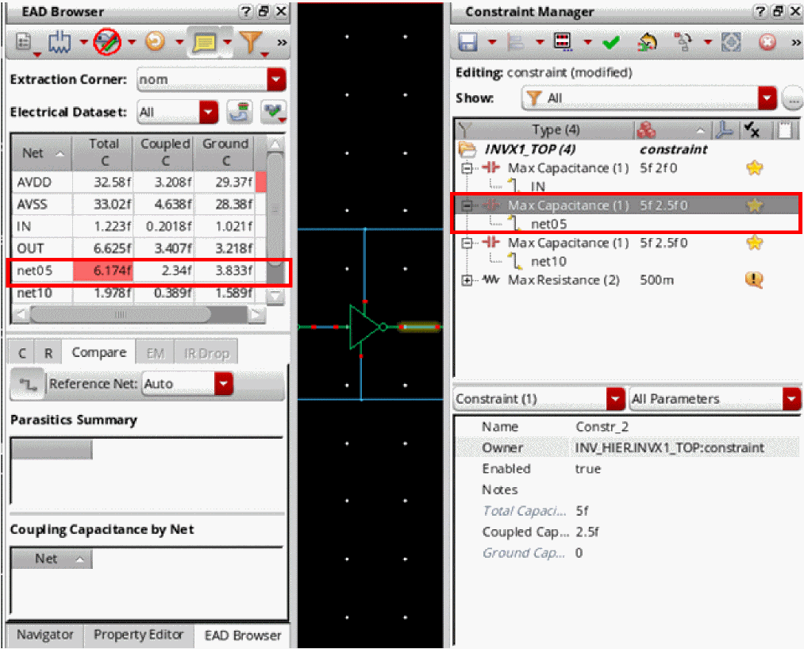Click the save icon in Constraint Manager

click(x=468, y=43)
